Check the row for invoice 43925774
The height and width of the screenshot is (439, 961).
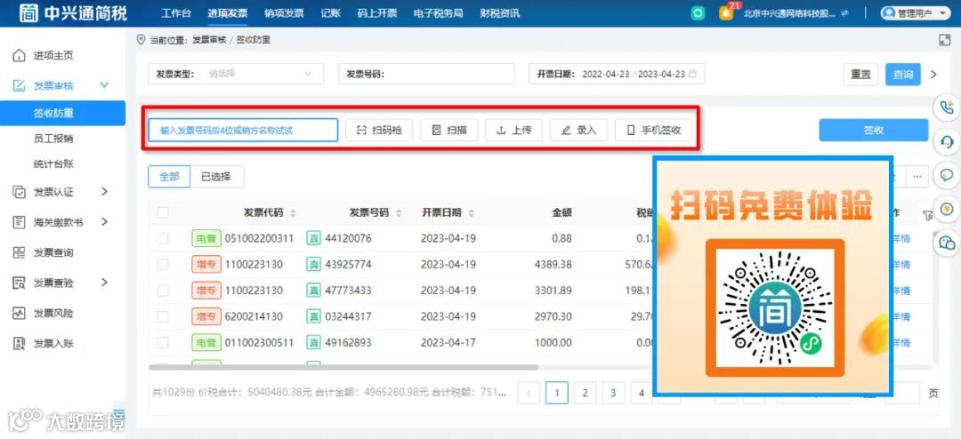(163, 265)
